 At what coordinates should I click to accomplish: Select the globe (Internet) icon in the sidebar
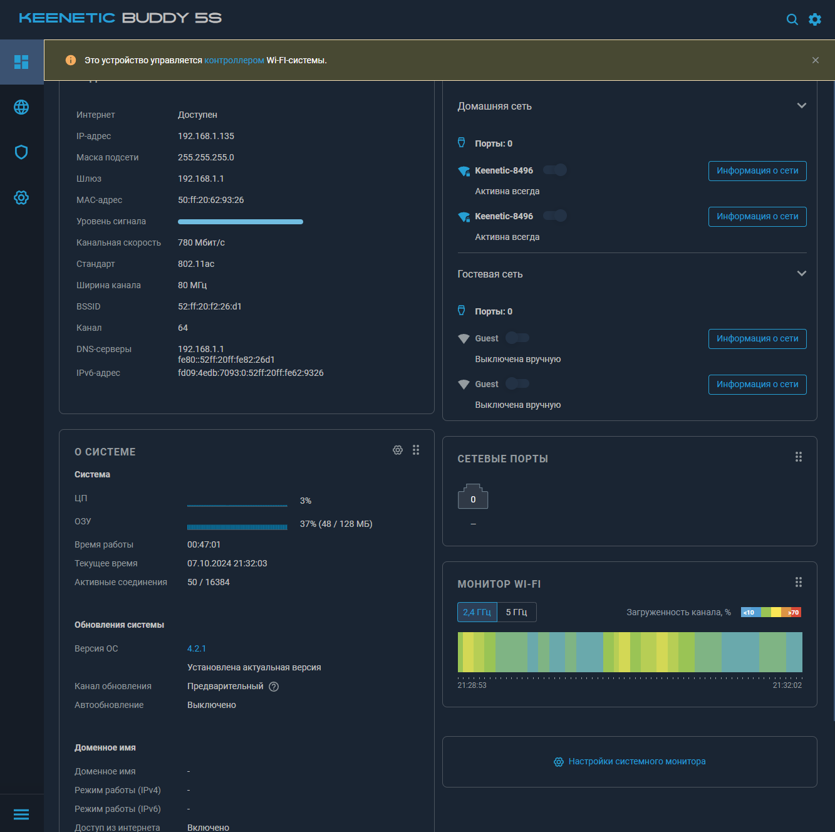tap(21, 107)
